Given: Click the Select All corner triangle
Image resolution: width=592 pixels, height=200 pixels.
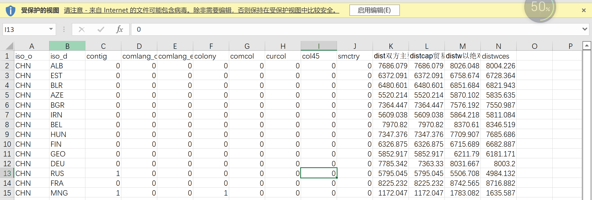Looking at the screenshot, I should point(10,46).
